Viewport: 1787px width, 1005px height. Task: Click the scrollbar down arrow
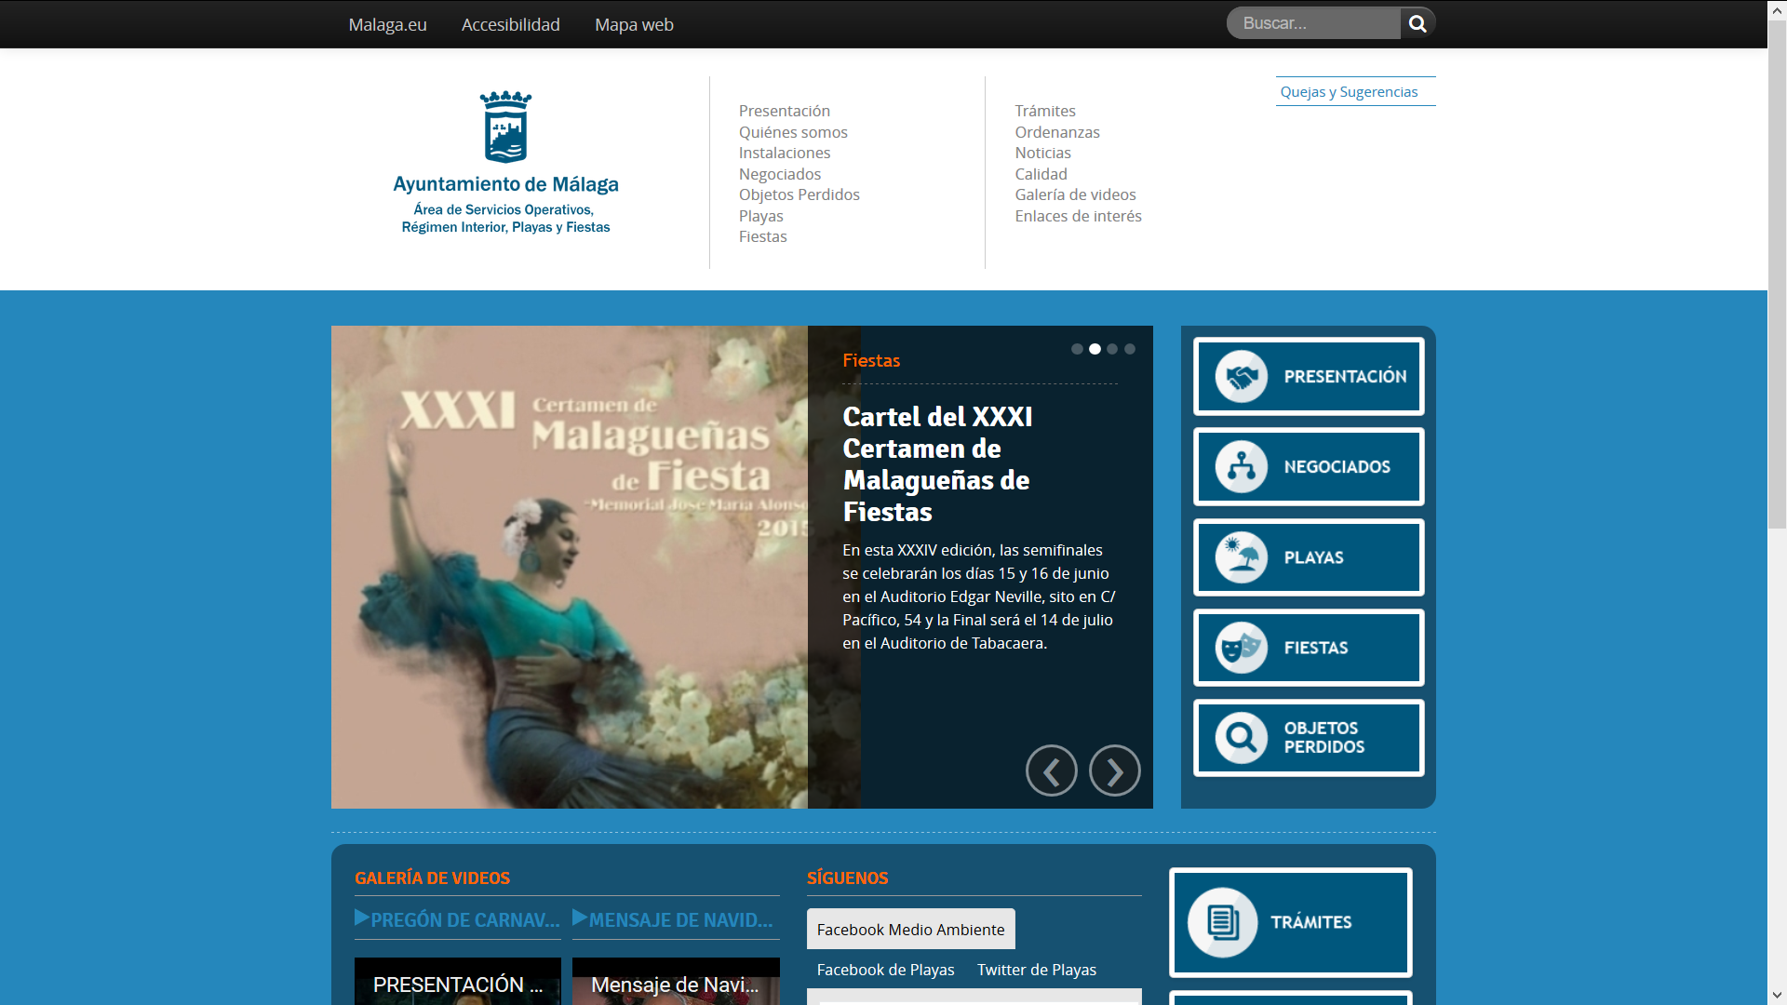click(1777, 996)
